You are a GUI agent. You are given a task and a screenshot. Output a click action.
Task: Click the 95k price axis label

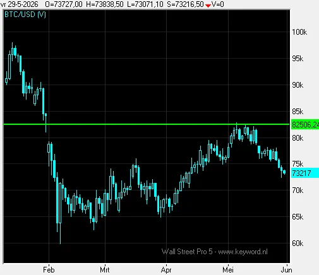[x=298, y=59]
